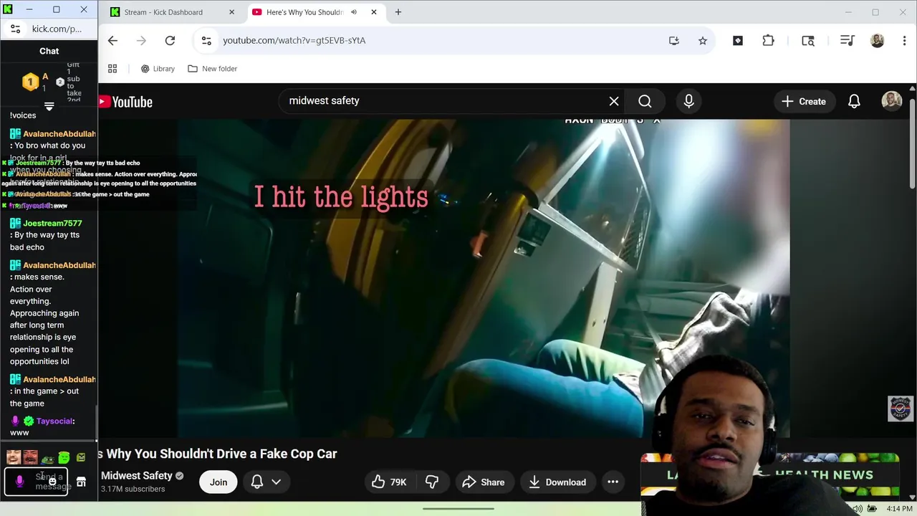Dislike the video with thumbs-down
The width and height of the screenshot is (917, 516).
pos(432,482)
